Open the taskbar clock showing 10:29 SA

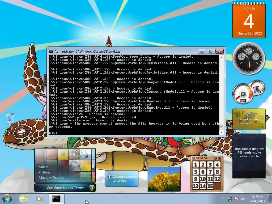257,199
